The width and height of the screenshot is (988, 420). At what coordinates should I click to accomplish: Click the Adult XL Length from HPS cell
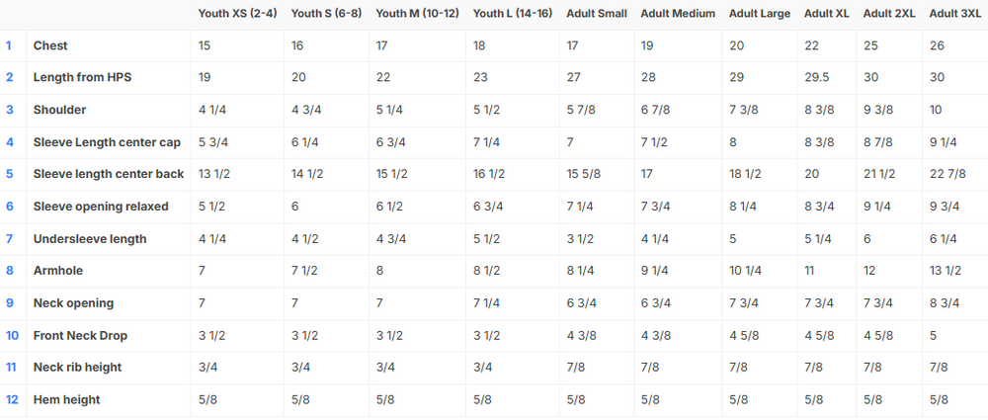point(820,78)
